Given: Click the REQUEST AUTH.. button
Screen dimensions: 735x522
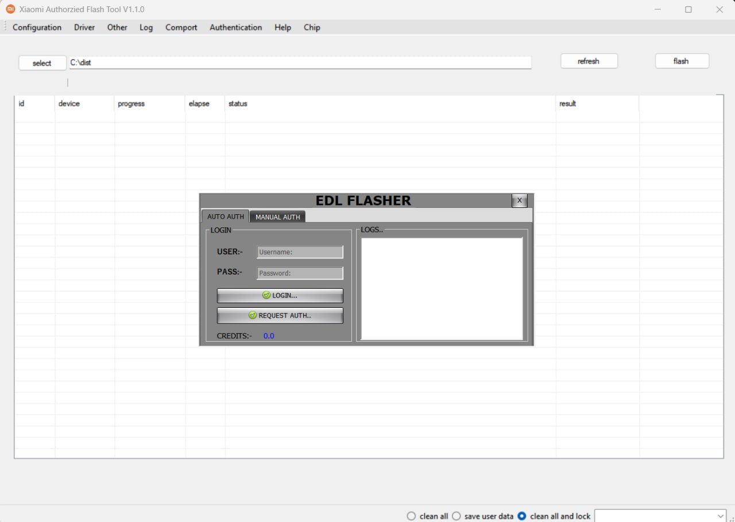Looking at the screenshot, I should pos(280,315).
